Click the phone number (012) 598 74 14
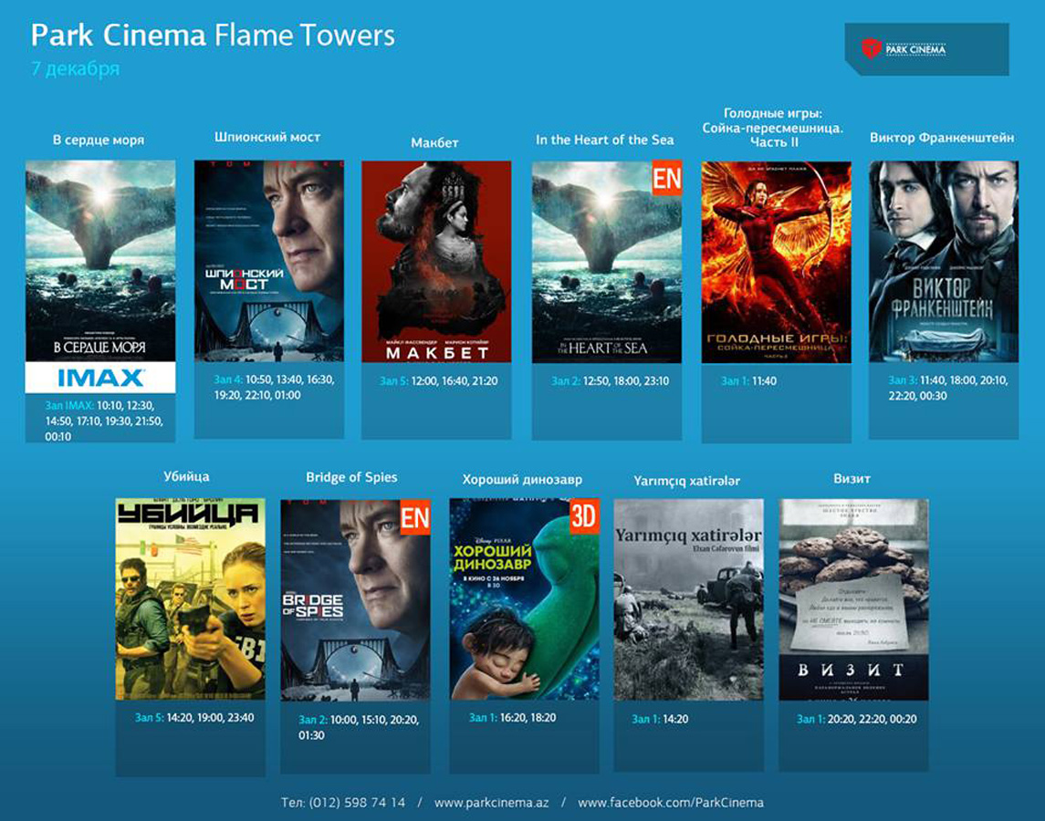Screen dimensions: 1045x821 [x=357, y=803]
